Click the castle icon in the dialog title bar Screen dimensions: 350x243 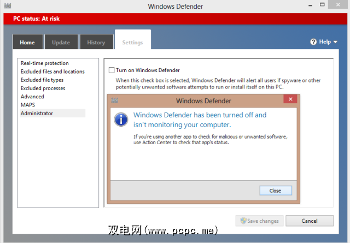[114, 100]
